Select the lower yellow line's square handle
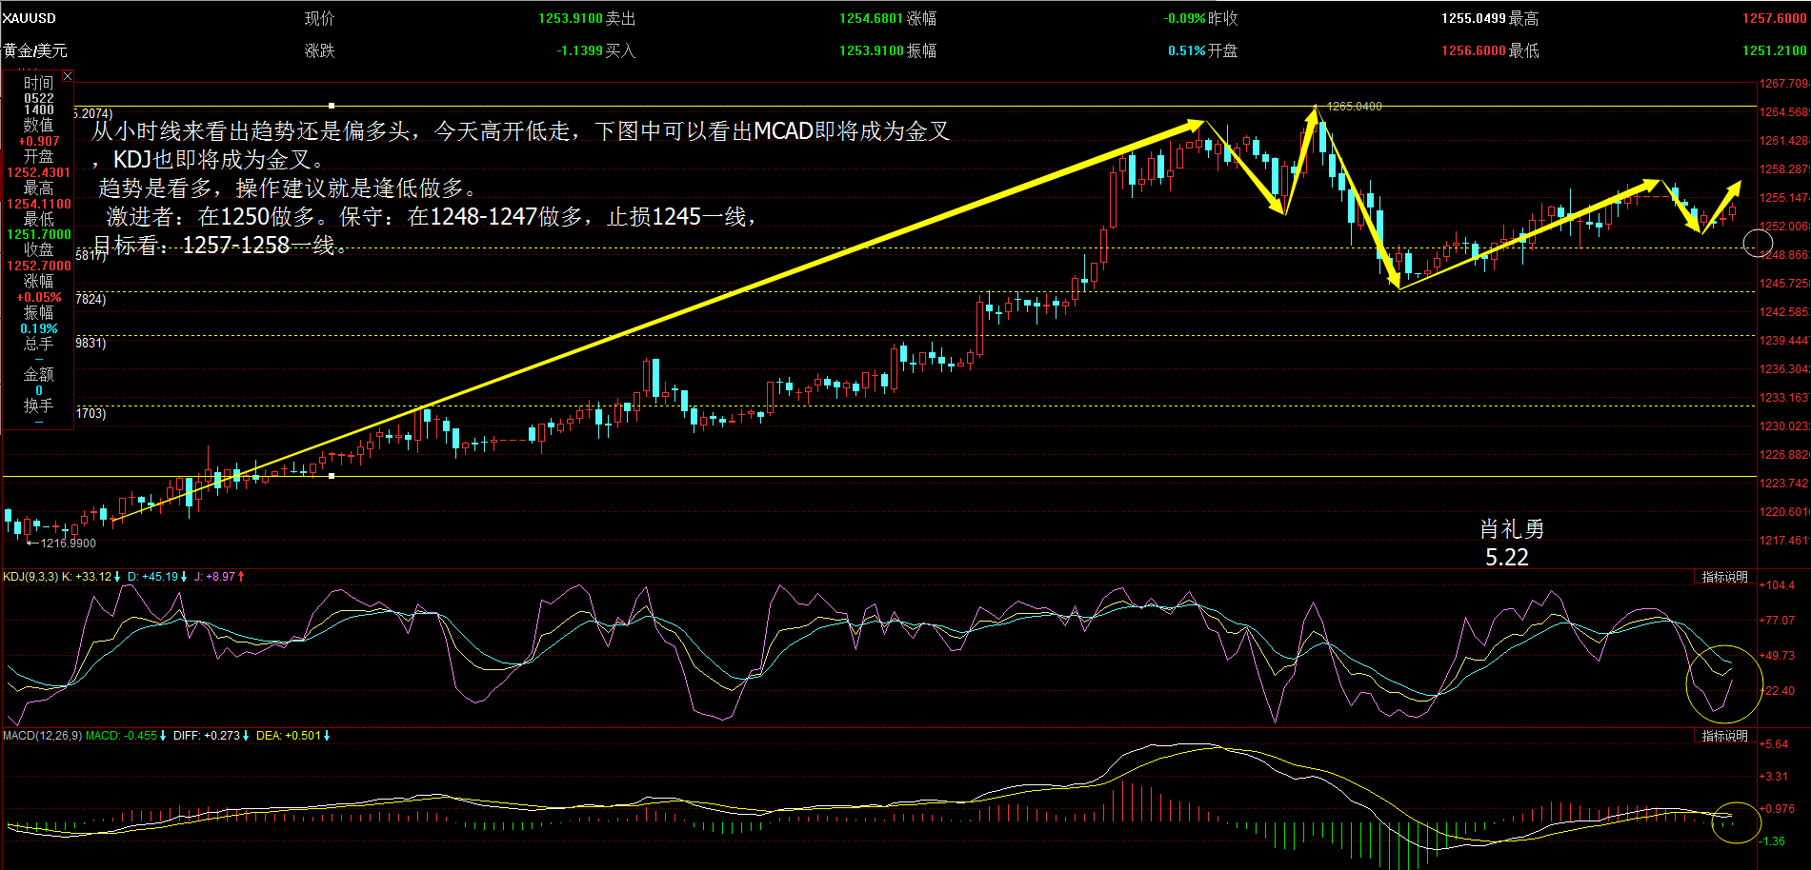1811x870 pixels. pyautogui.click(x=332, y=475)
